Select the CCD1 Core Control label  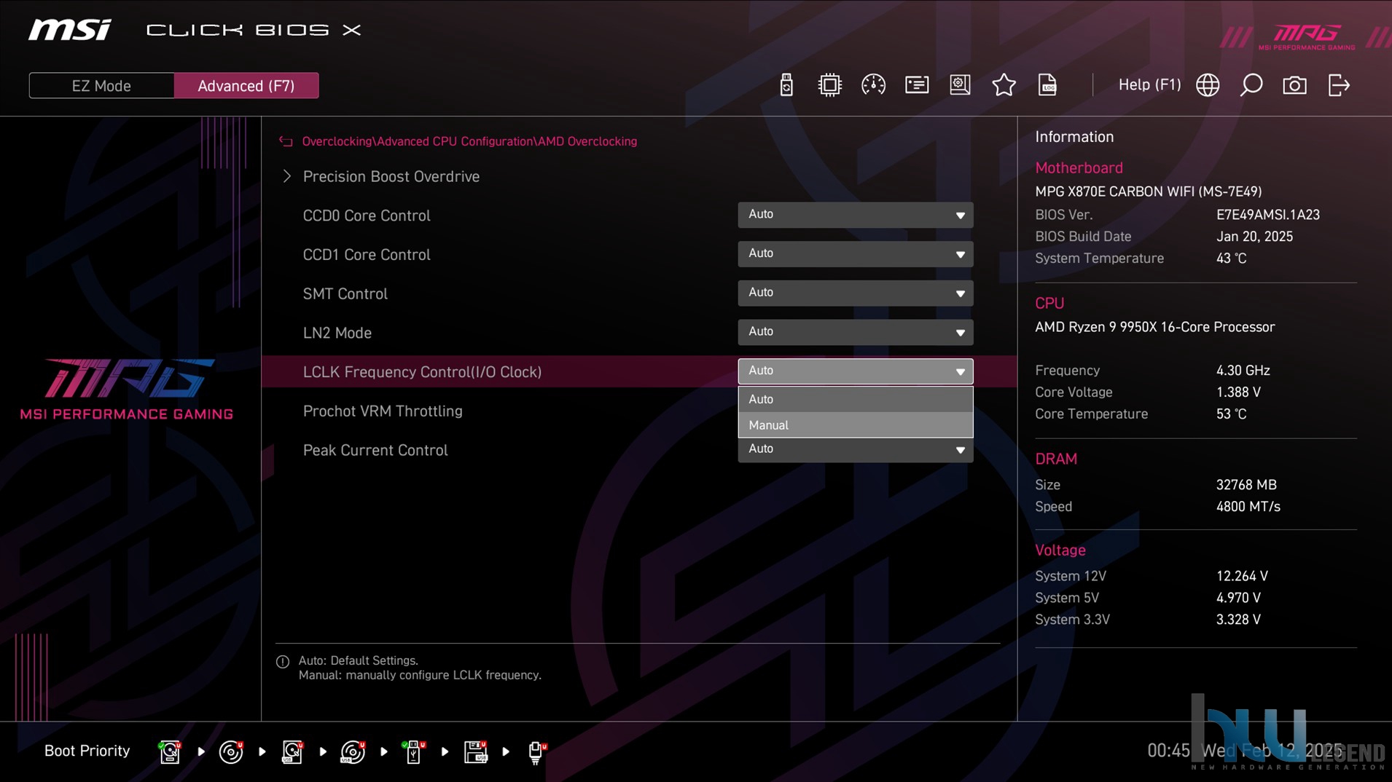coord(367,255)
